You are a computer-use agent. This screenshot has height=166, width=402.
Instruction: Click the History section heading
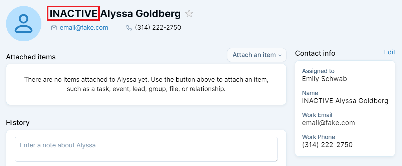(18, 123)
